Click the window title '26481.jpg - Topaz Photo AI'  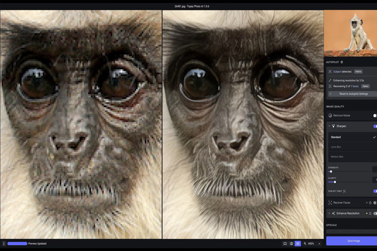point(192,6)
